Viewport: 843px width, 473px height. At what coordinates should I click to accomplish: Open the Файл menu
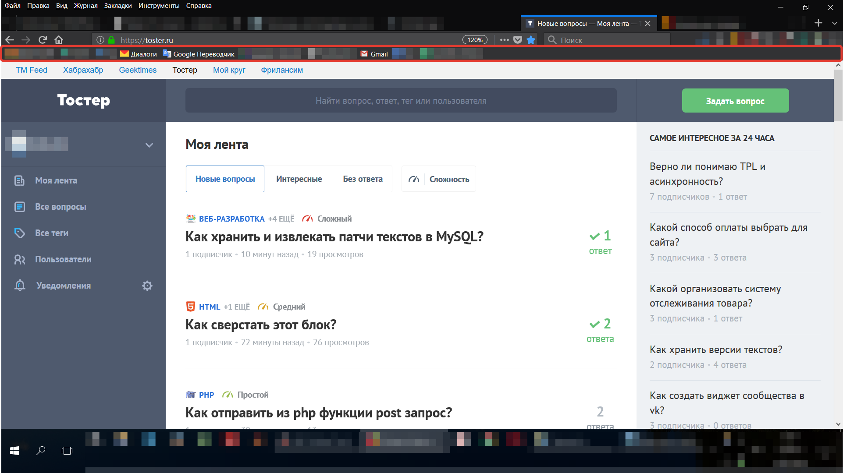(x=13, y=6)
